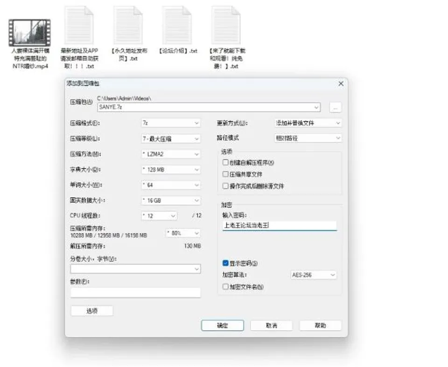The width and height of the screenshot is (448, 367).
Task: Open the 选项 button at bottom left
Action: 92,311
